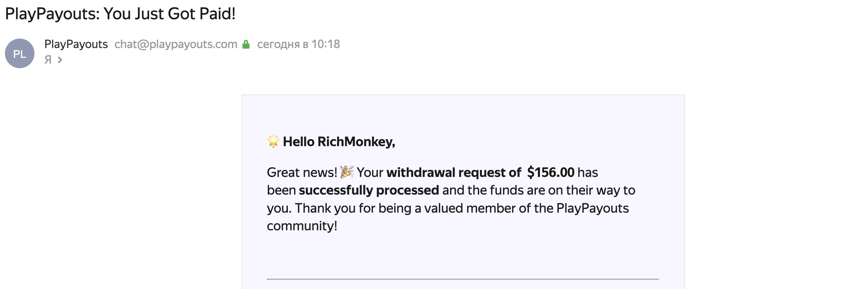Click the subject 'PlayPayouts: You Just Got Paid!'
The width and height of the screenshot is (868, 289).
(120, 14)
